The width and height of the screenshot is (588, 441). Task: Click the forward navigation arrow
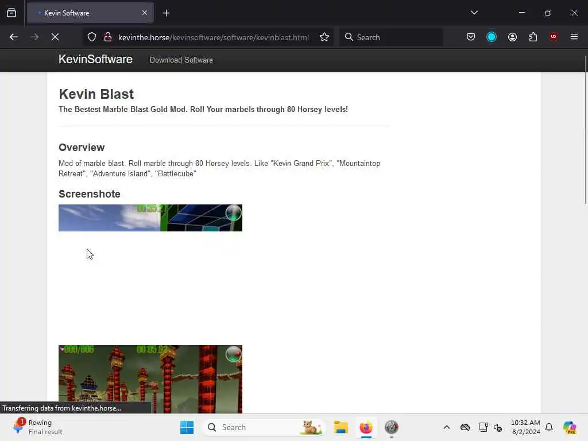pyautogui.click(x=34, y=37)
